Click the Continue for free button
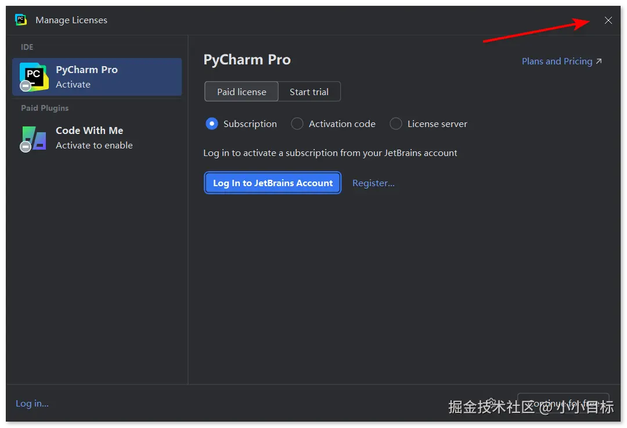Image resolution: width=627 pixels, height=428 pixels. (x=563, y=403)
